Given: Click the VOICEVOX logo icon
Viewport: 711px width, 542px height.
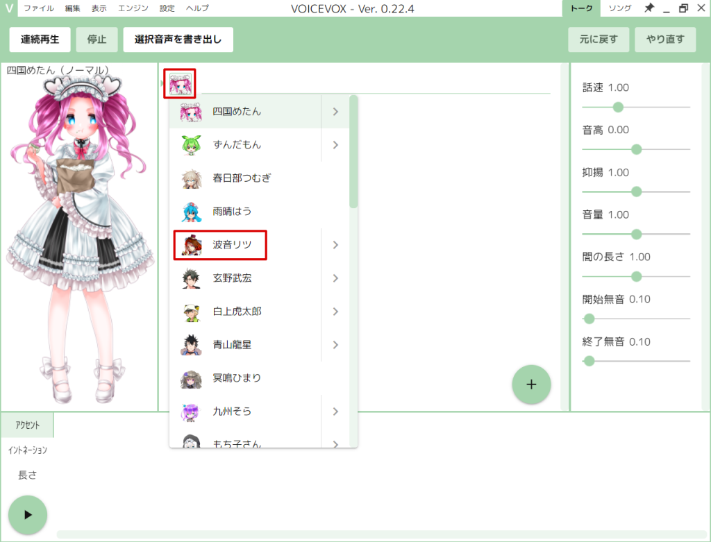Looking at the screenshot, I should coord(8,8).
